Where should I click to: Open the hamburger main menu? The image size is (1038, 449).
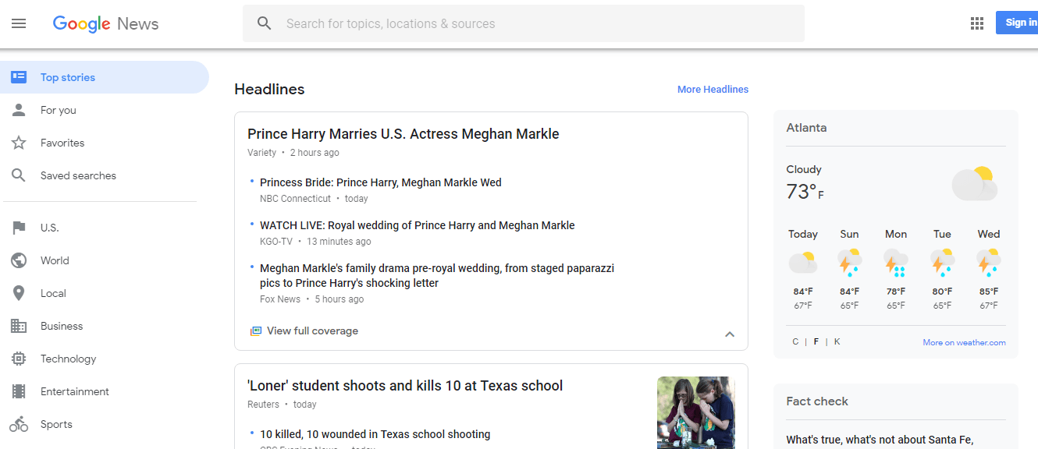pyautogui.click(x=19, y=23)
